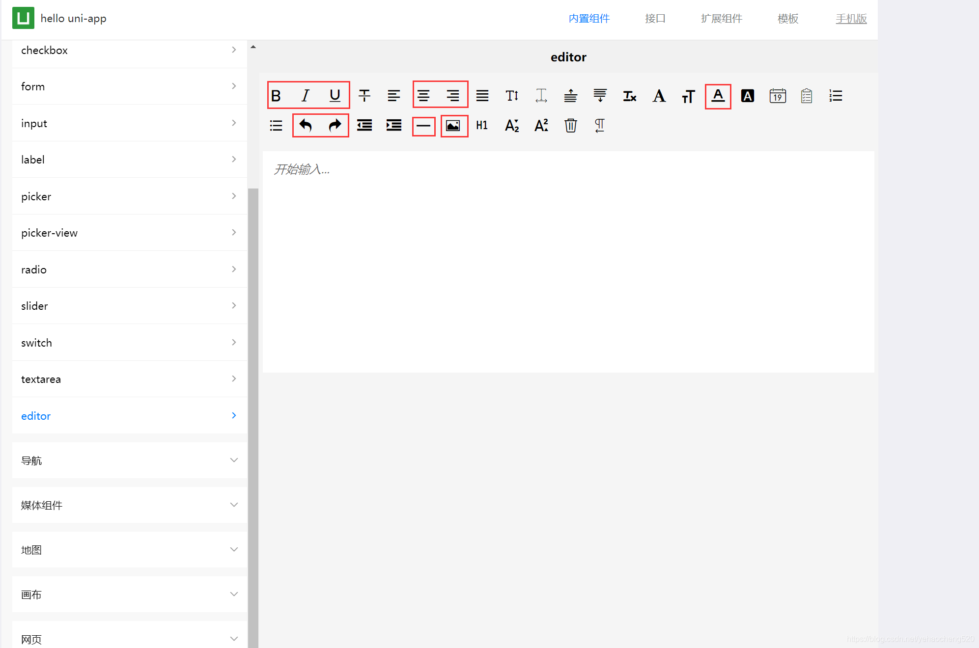This screenshot has height=648, width=979.
Task: Click the sidebar scrollbar thumb
Action: tap(253, 417)
